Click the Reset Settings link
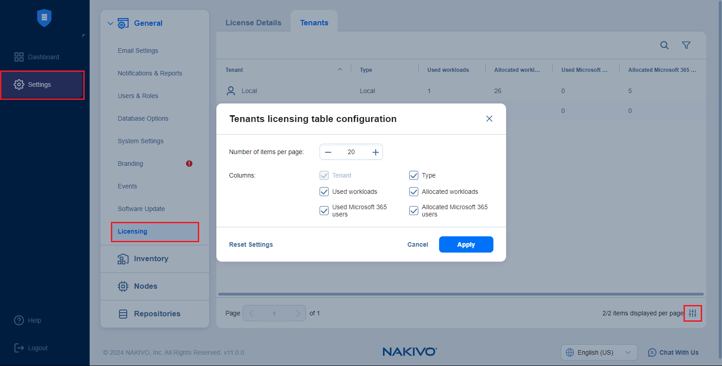 coord(251,244)
